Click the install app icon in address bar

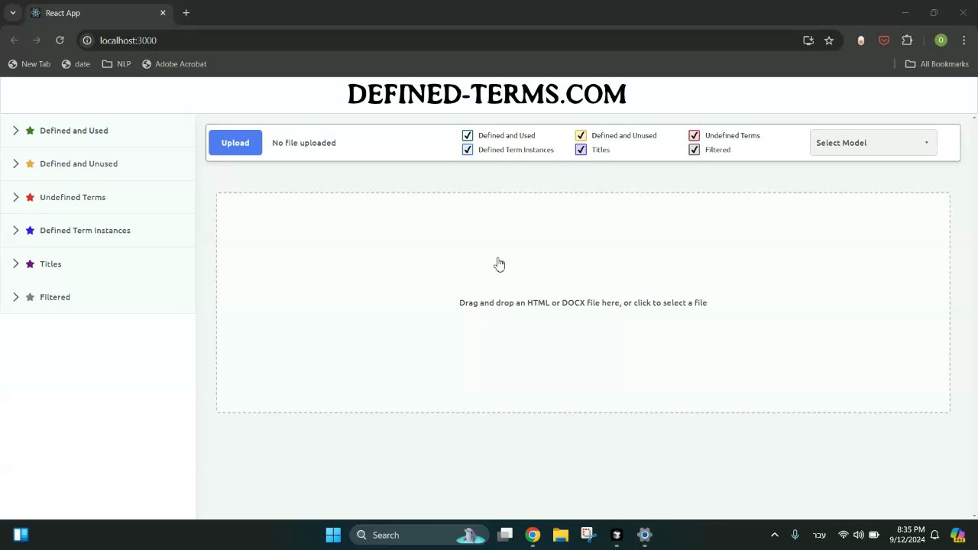pyautogui.click(x=808, y=40)
